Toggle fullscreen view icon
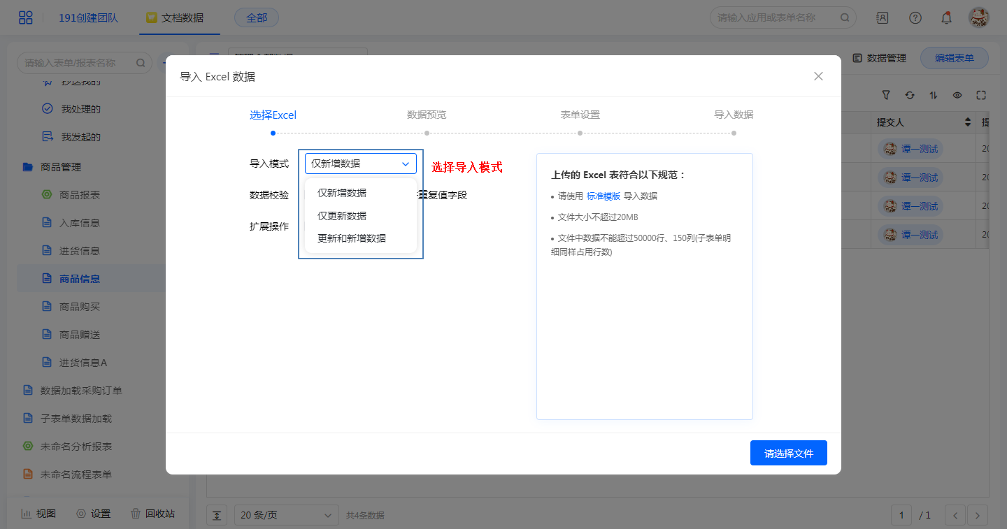Screen dimensions: 1007x529 click(x=980, y=95)
